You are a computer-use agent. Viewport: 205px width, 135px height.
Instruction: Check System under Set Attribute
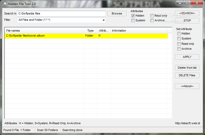tap(179, 38)
